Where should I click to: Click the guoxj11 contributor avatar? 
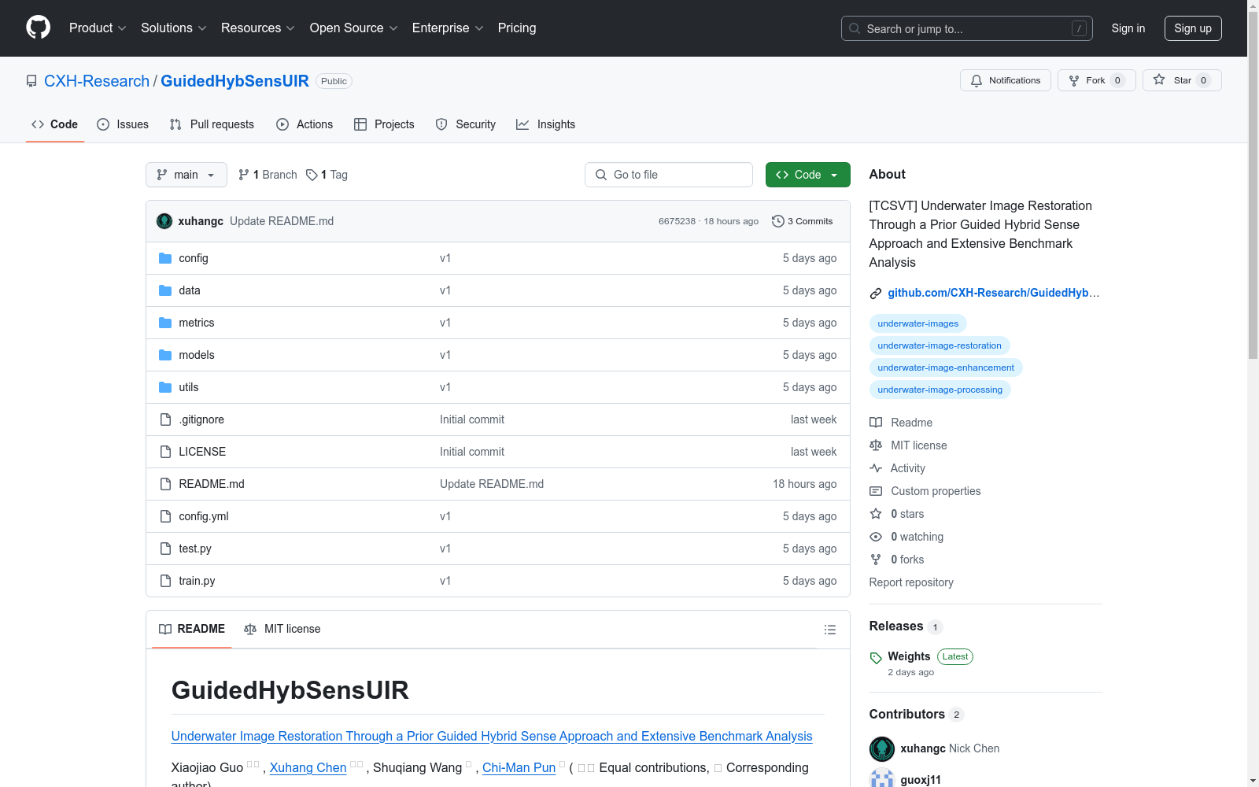coord(882,779)
